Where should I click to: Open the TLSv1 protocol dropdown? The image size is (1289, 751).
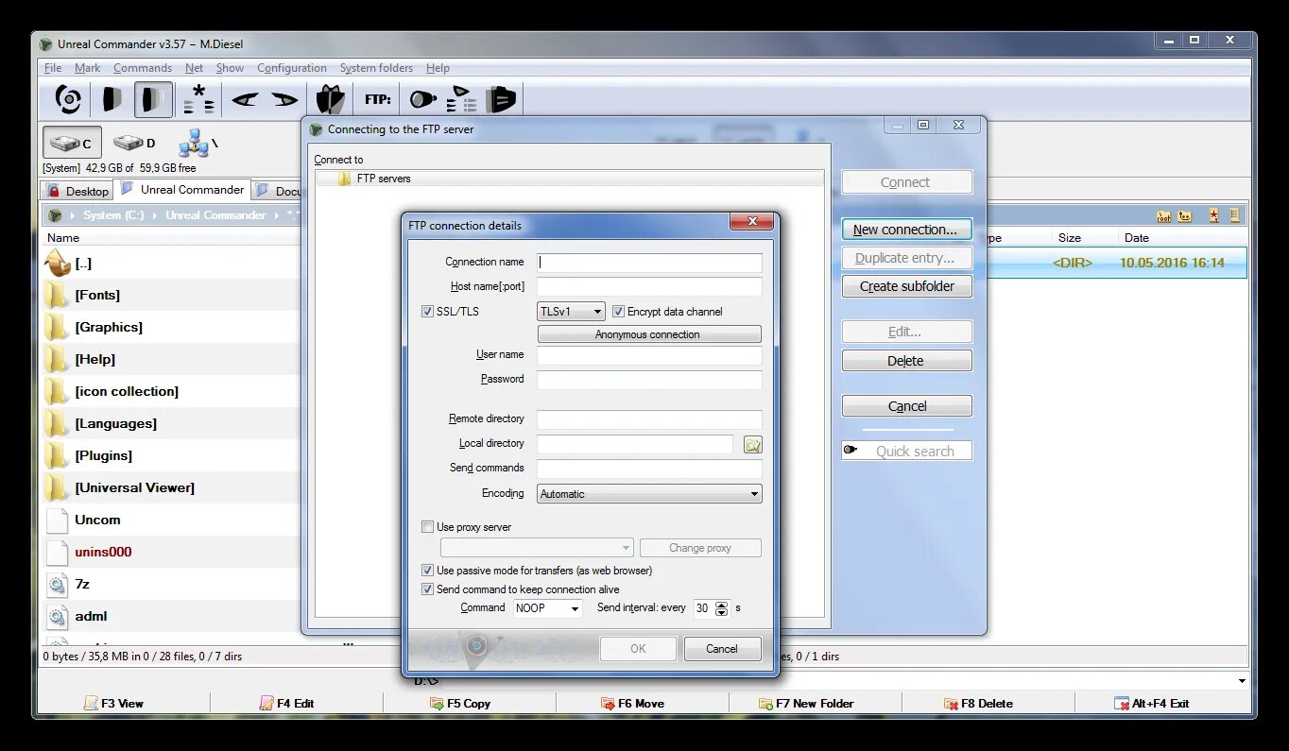571,311
